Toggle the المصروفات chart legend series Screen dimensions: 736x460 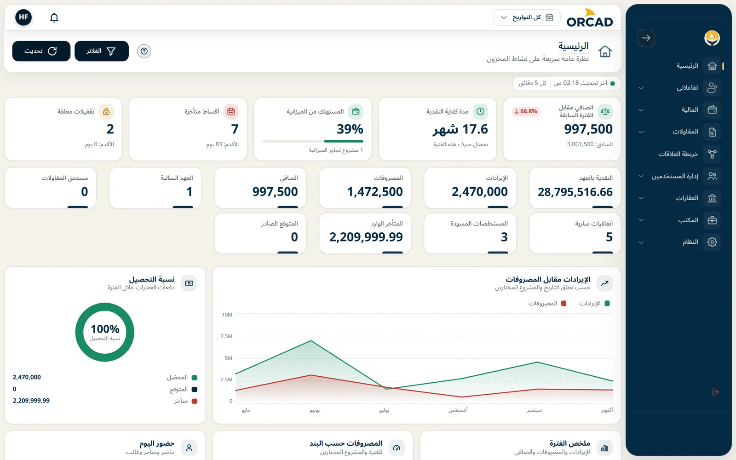(547, 304)
